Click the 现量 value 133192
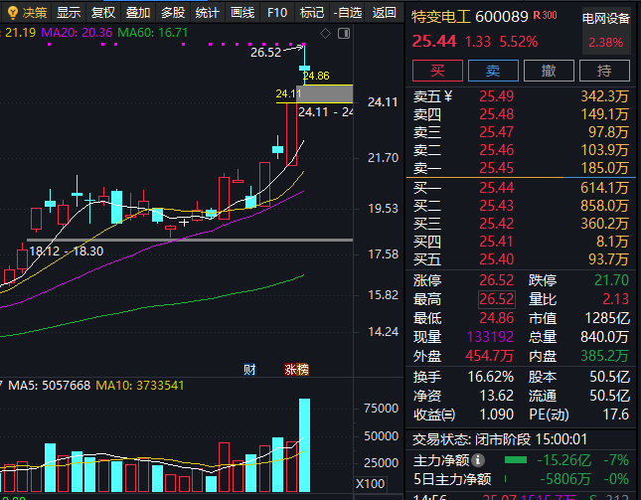Screen dimensions: 641x500 [x=490, y=337]
